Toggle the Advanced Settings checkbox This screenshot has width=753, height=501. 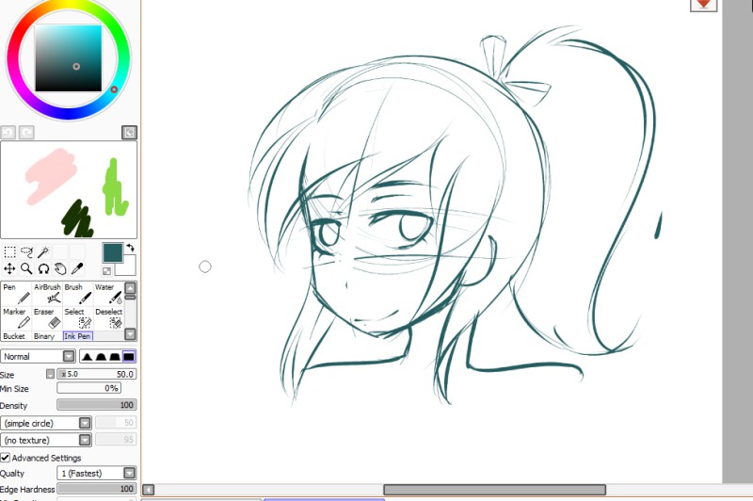[x=6, y=458]
